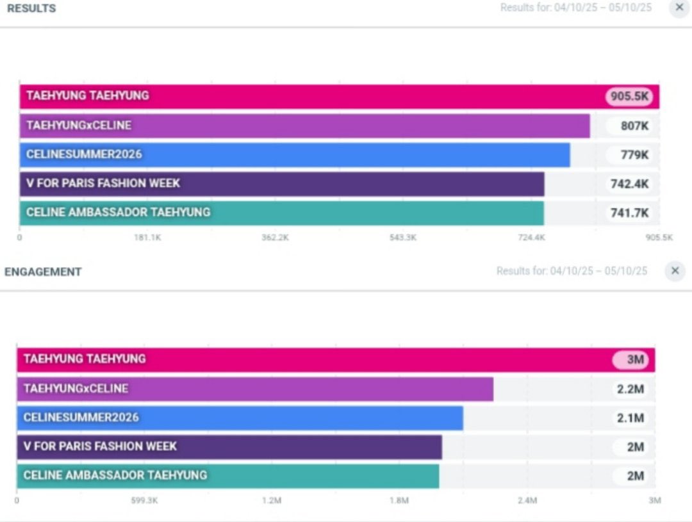Click the 2.1M value label
Image resolution: width=692 pixels, height=522 pixels.
point(630,418)
